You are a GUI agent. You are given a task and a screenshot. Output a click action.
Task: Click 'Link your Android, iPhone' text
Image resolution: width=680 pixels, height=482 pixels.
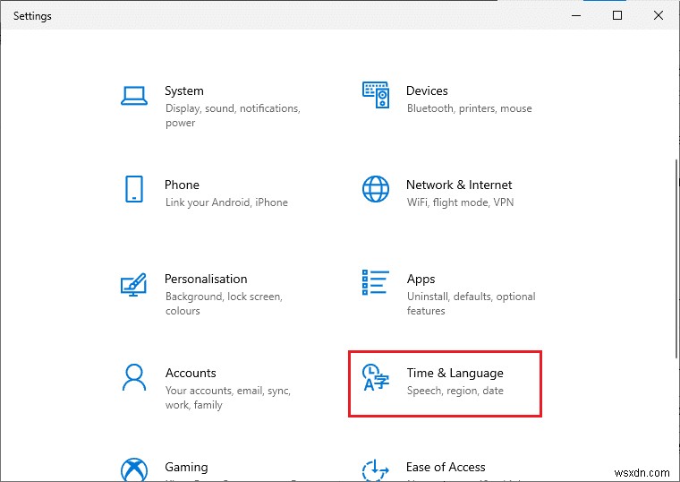pos(226,202)
